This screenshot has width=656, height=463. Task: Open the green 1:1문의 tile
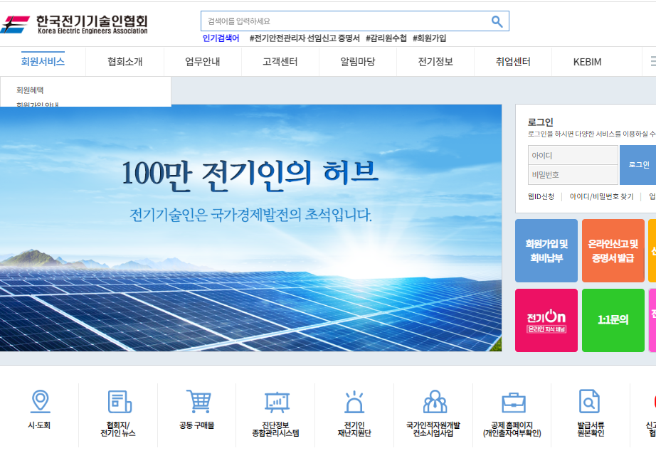tap(613, 320)
